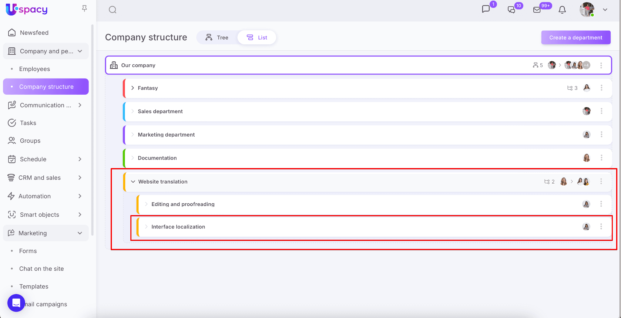The width and height of the screenshot is (621, 318).
Task: Pin the sidebar with the pin icon
Action: click(x=85, y=8)
